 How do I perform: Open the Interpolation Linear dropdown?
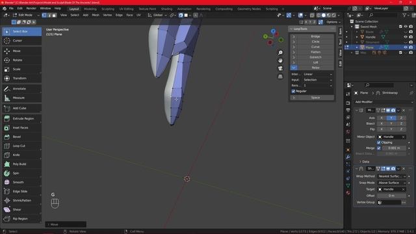(x=318, y=74)
